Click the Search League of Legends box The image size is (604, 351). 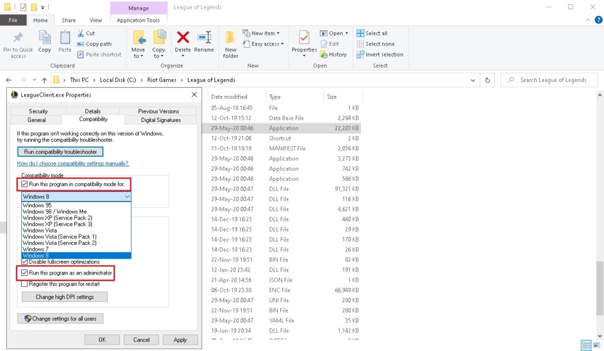[x=549, y=80]
